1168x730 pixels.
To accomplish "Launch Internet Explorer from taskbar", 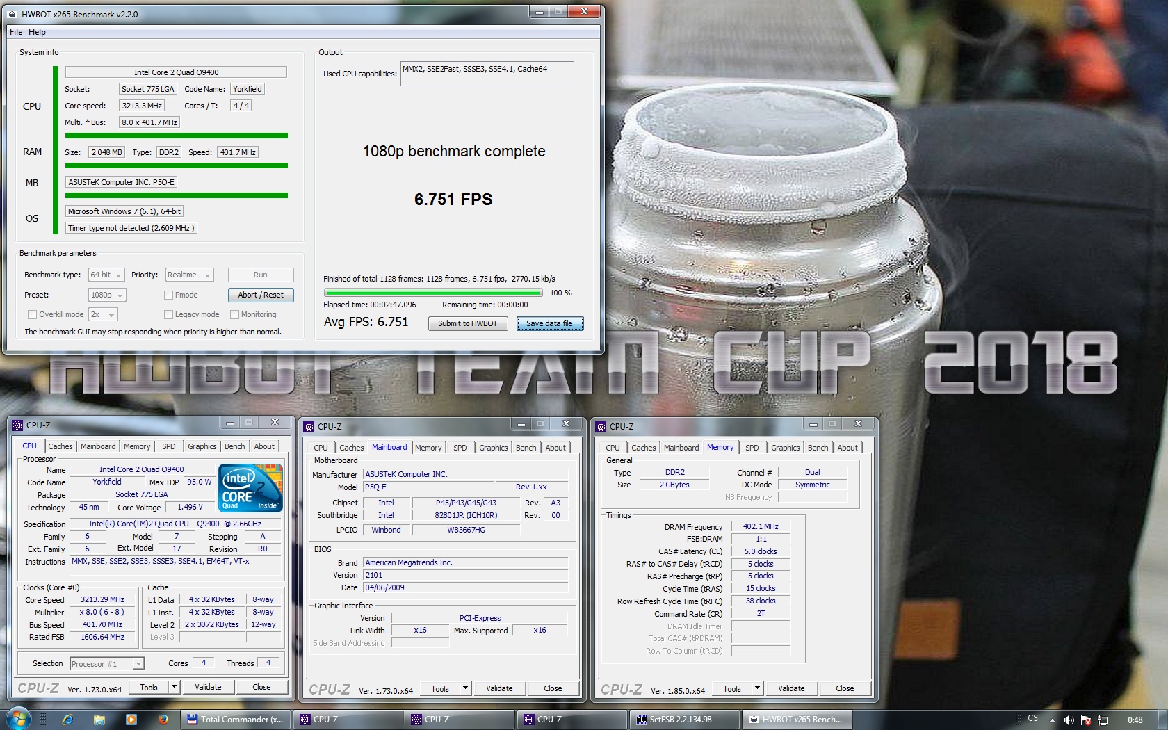I will tap(67, 720).
